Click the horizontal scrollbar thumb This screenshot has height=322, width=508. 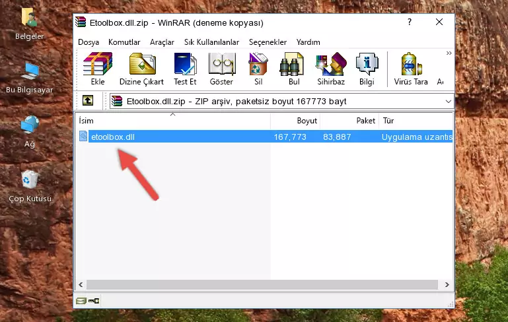click(262, 285)
